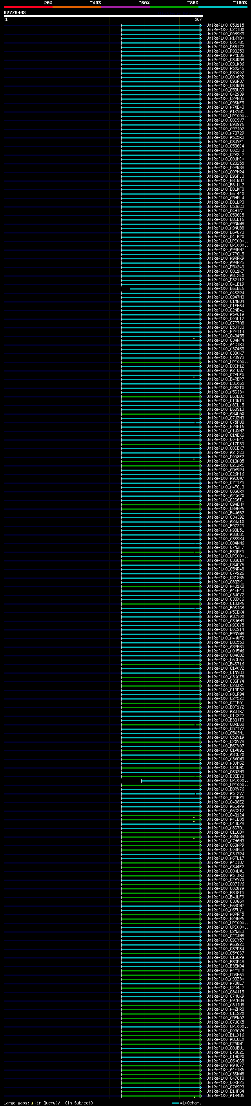Click the UniRef100_Q3ANF4 label
This screenshot has width=251, height=1106.
click(x=225, y=340)
